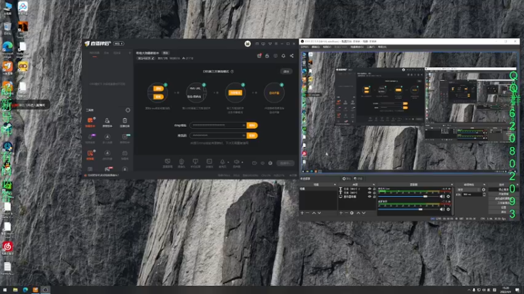Screen dimensions: 524x294
Task: Open File Explorer from taskbar
Action: 15,290
